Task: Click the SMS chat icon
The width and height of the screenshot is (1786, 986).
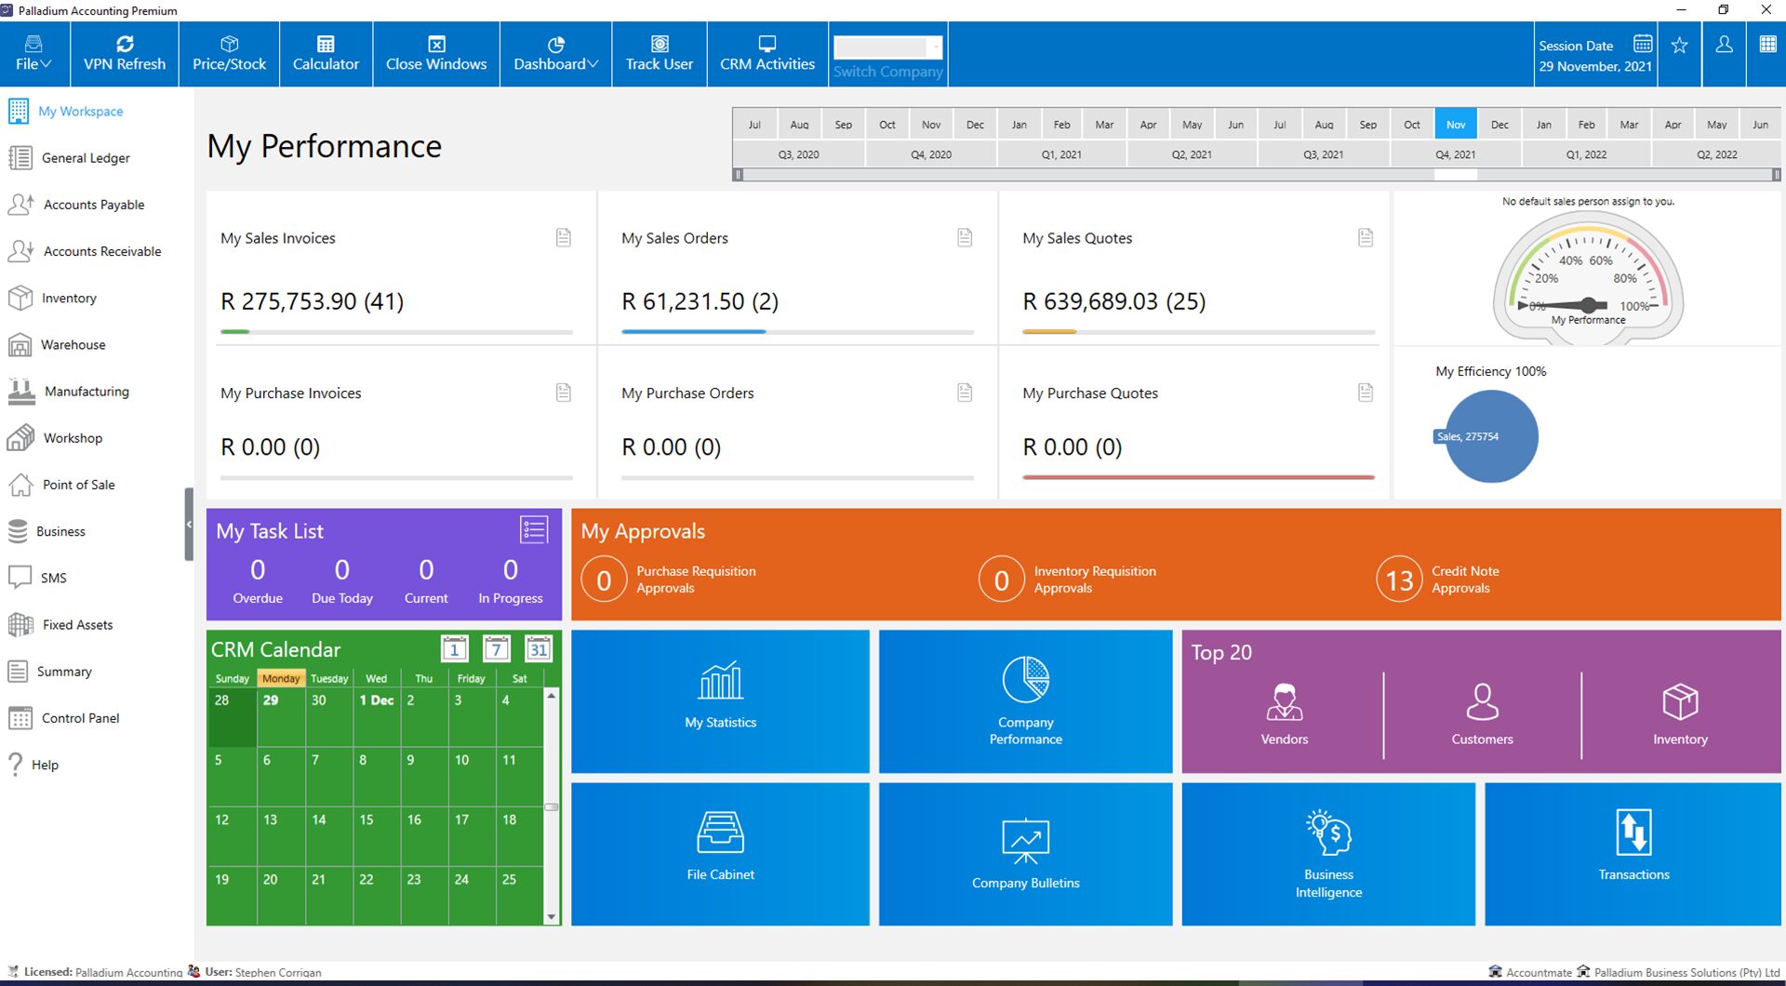Action: tap(20, 578)
